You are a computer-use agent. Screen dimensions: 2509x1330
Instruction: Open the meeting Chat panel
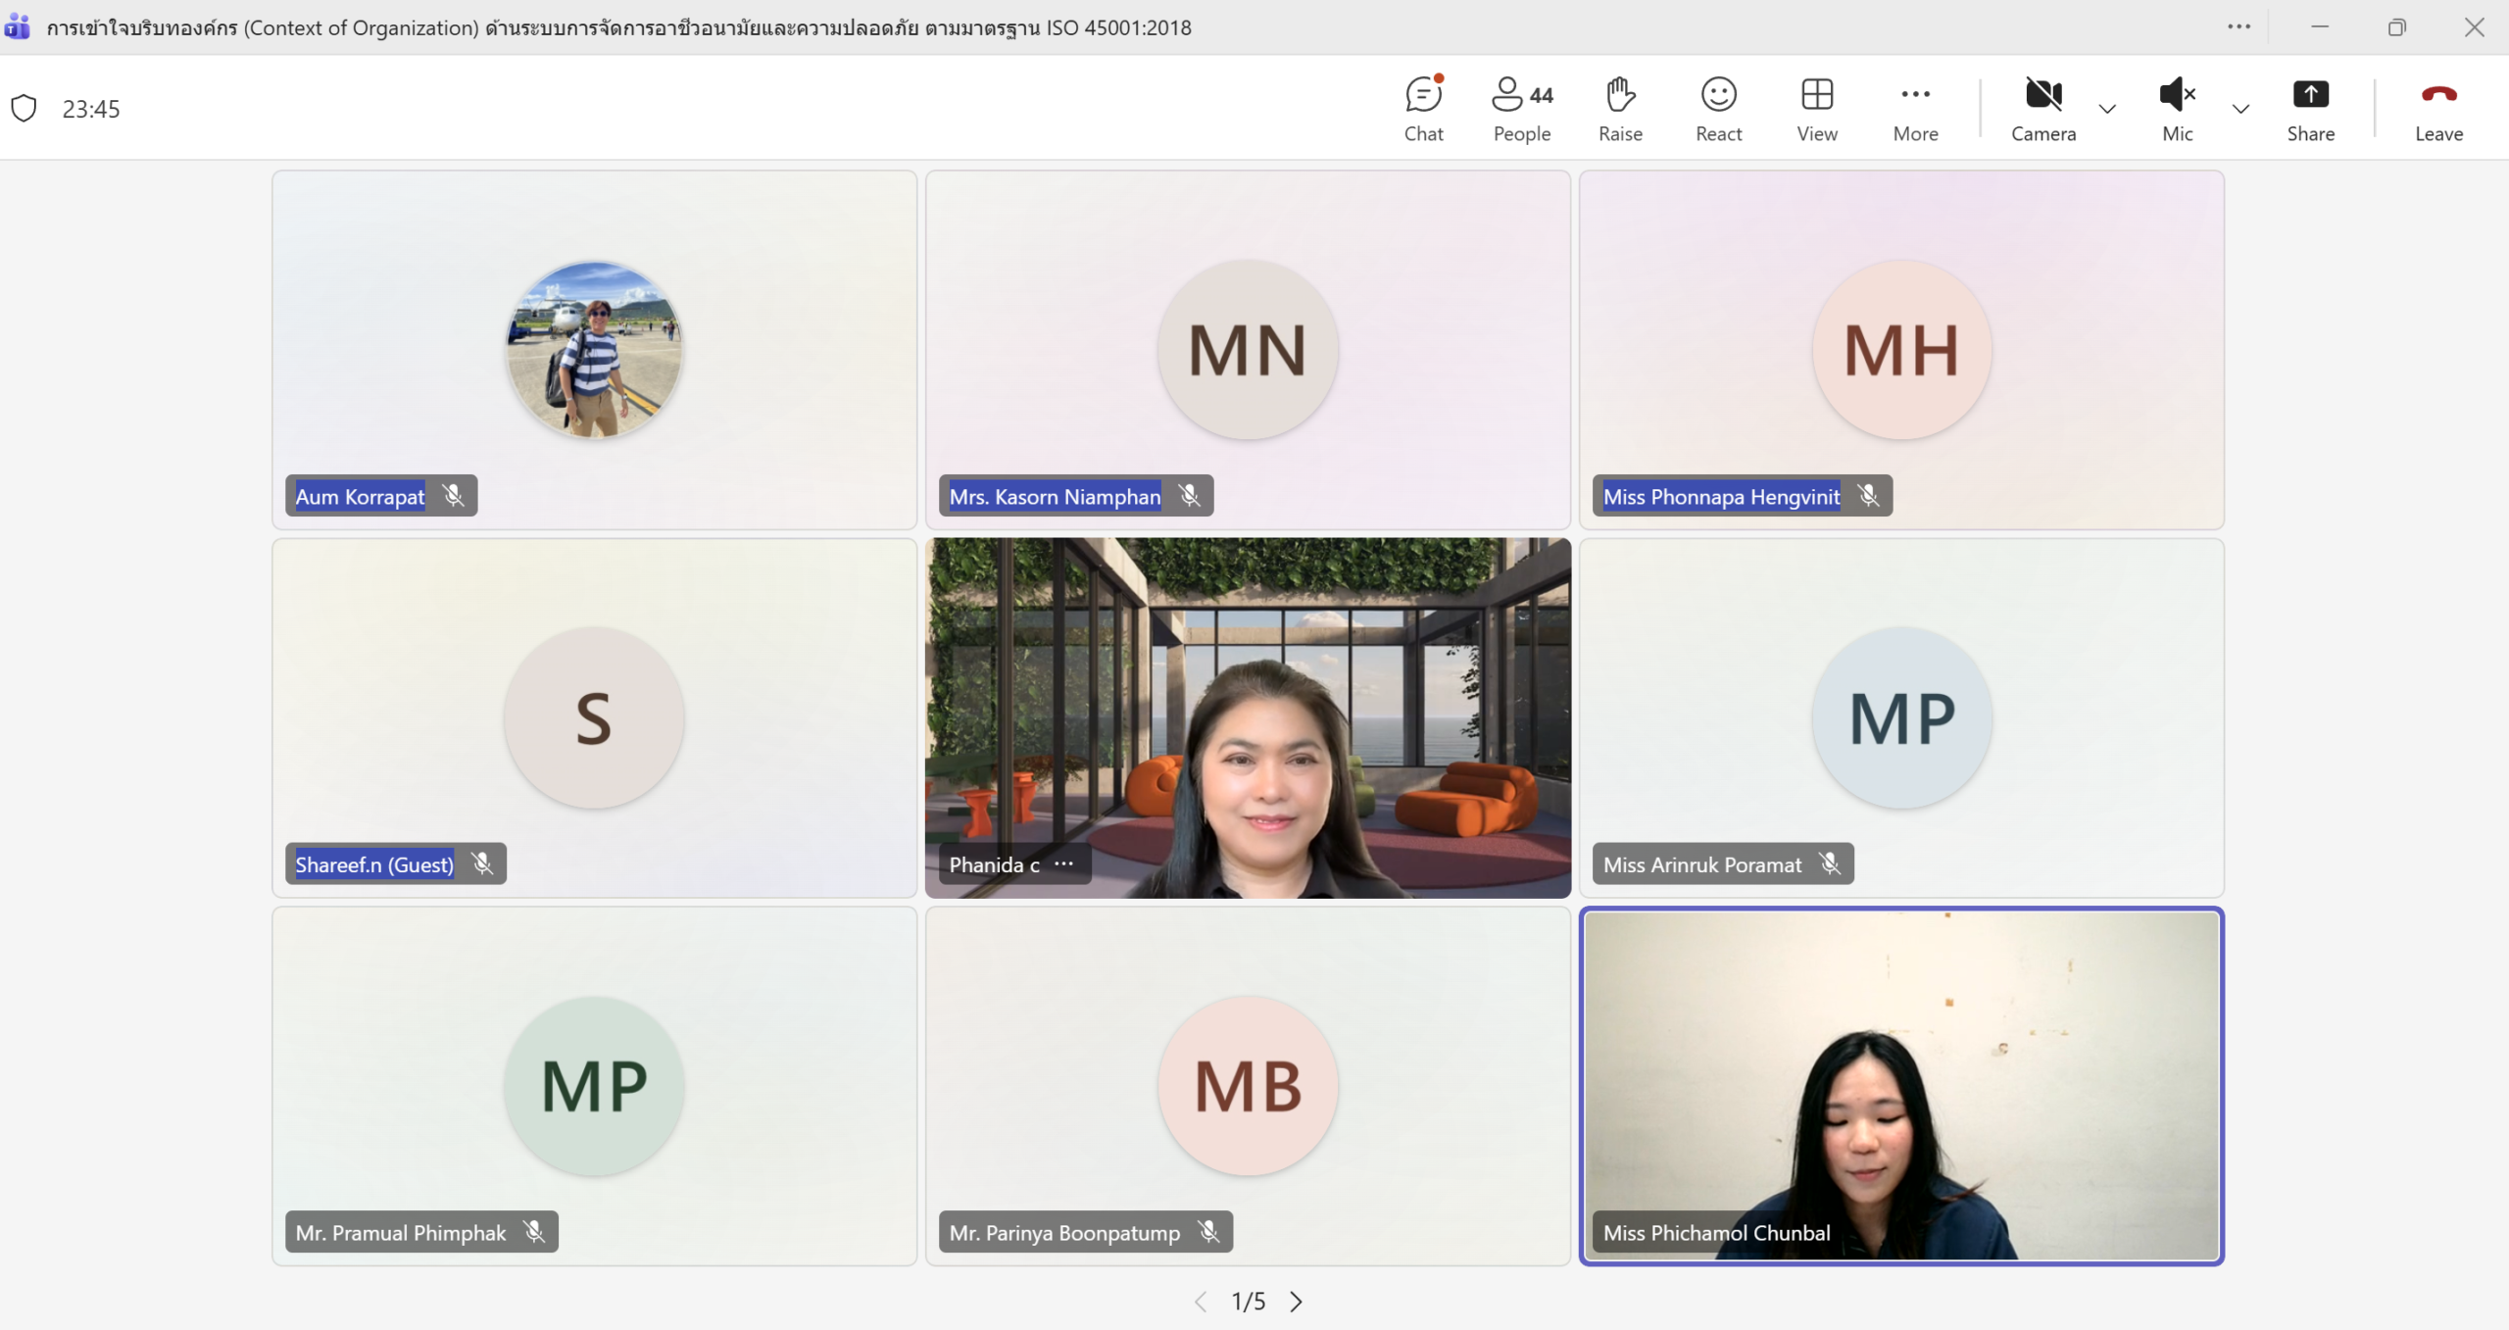1423,108
